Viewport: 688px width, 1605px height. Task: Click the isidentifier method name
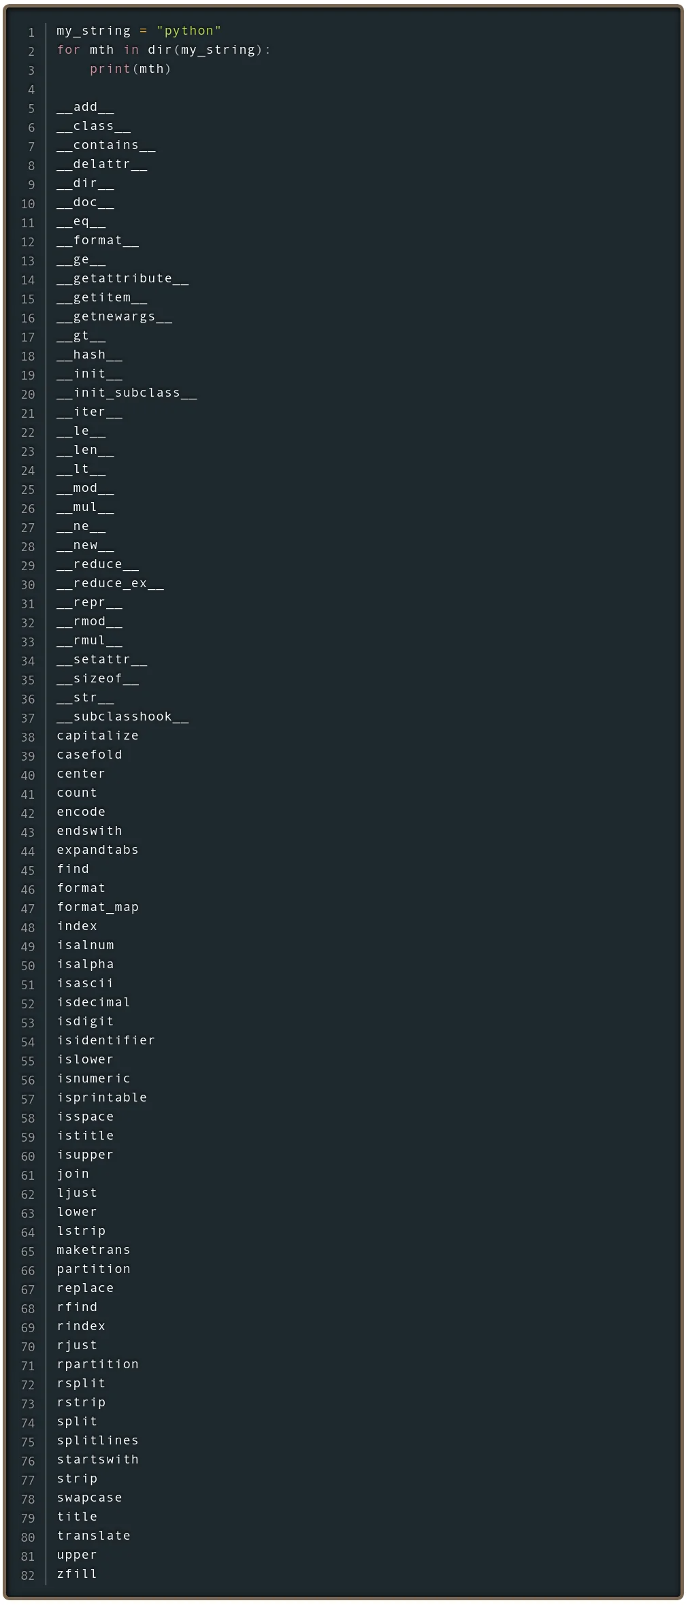point(105,1040)
